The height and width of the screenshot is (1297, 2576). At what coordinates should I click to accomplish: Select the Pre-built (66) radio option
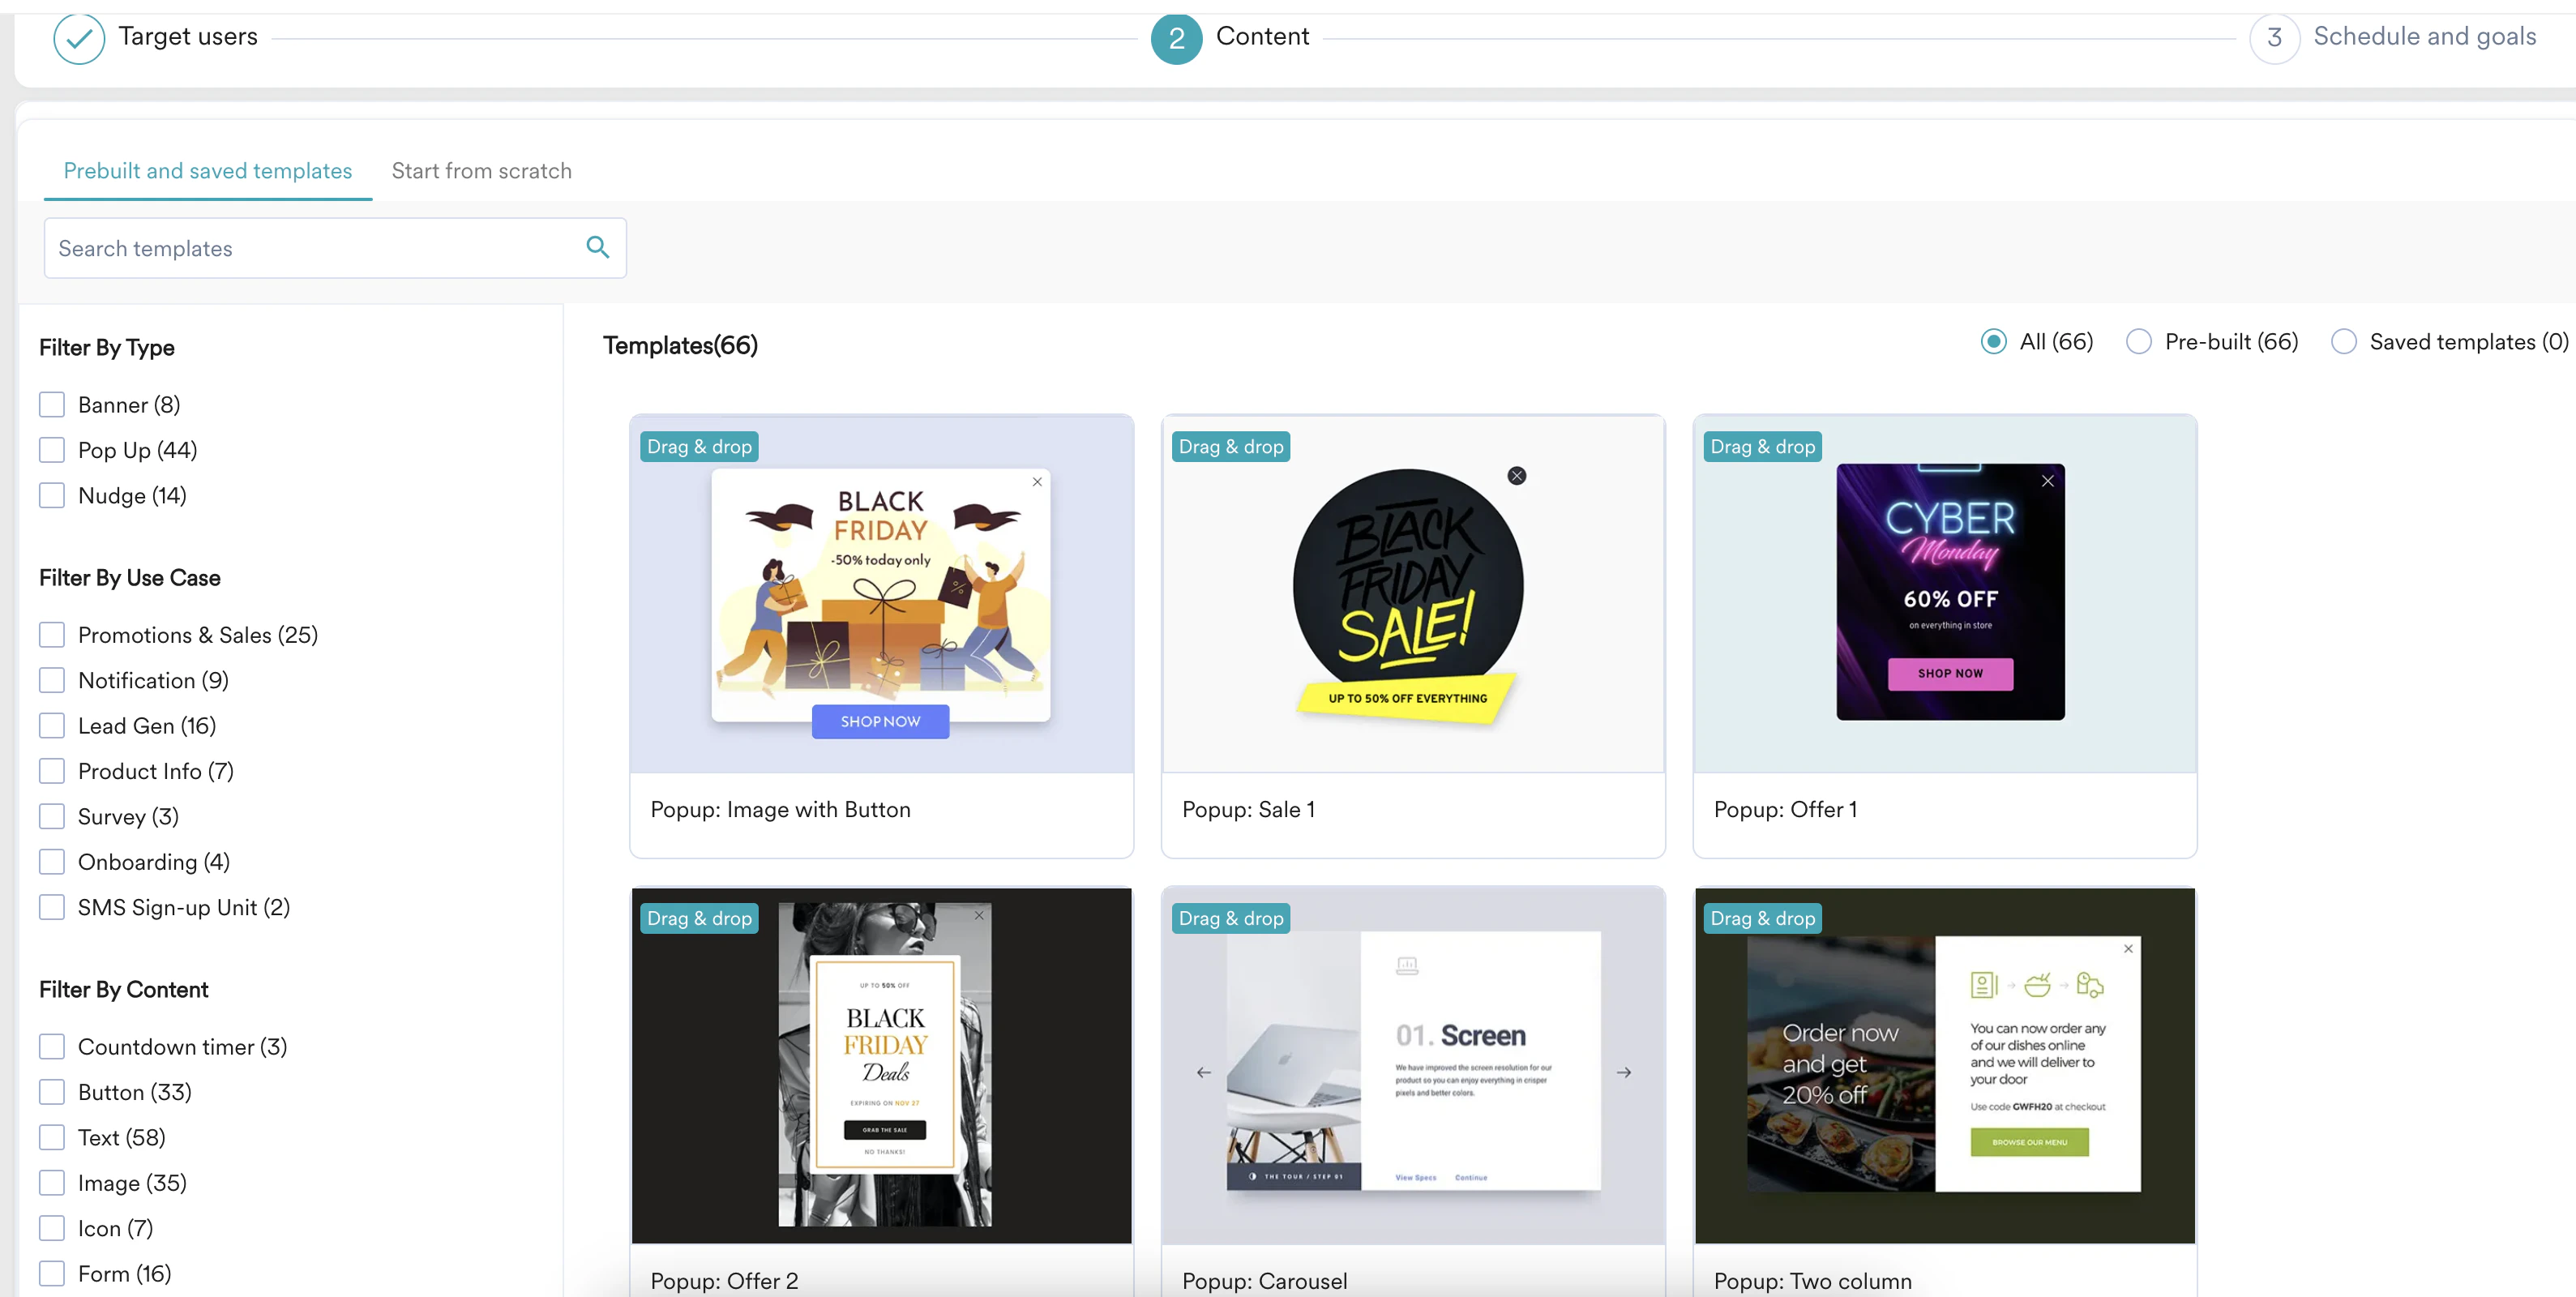pos(2138,342)
